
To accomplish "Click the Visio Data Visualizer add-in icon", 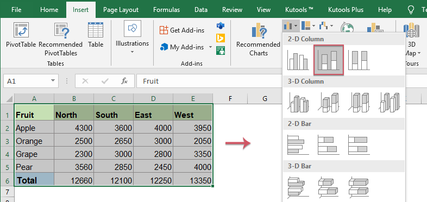I will (x=221, y=26).
